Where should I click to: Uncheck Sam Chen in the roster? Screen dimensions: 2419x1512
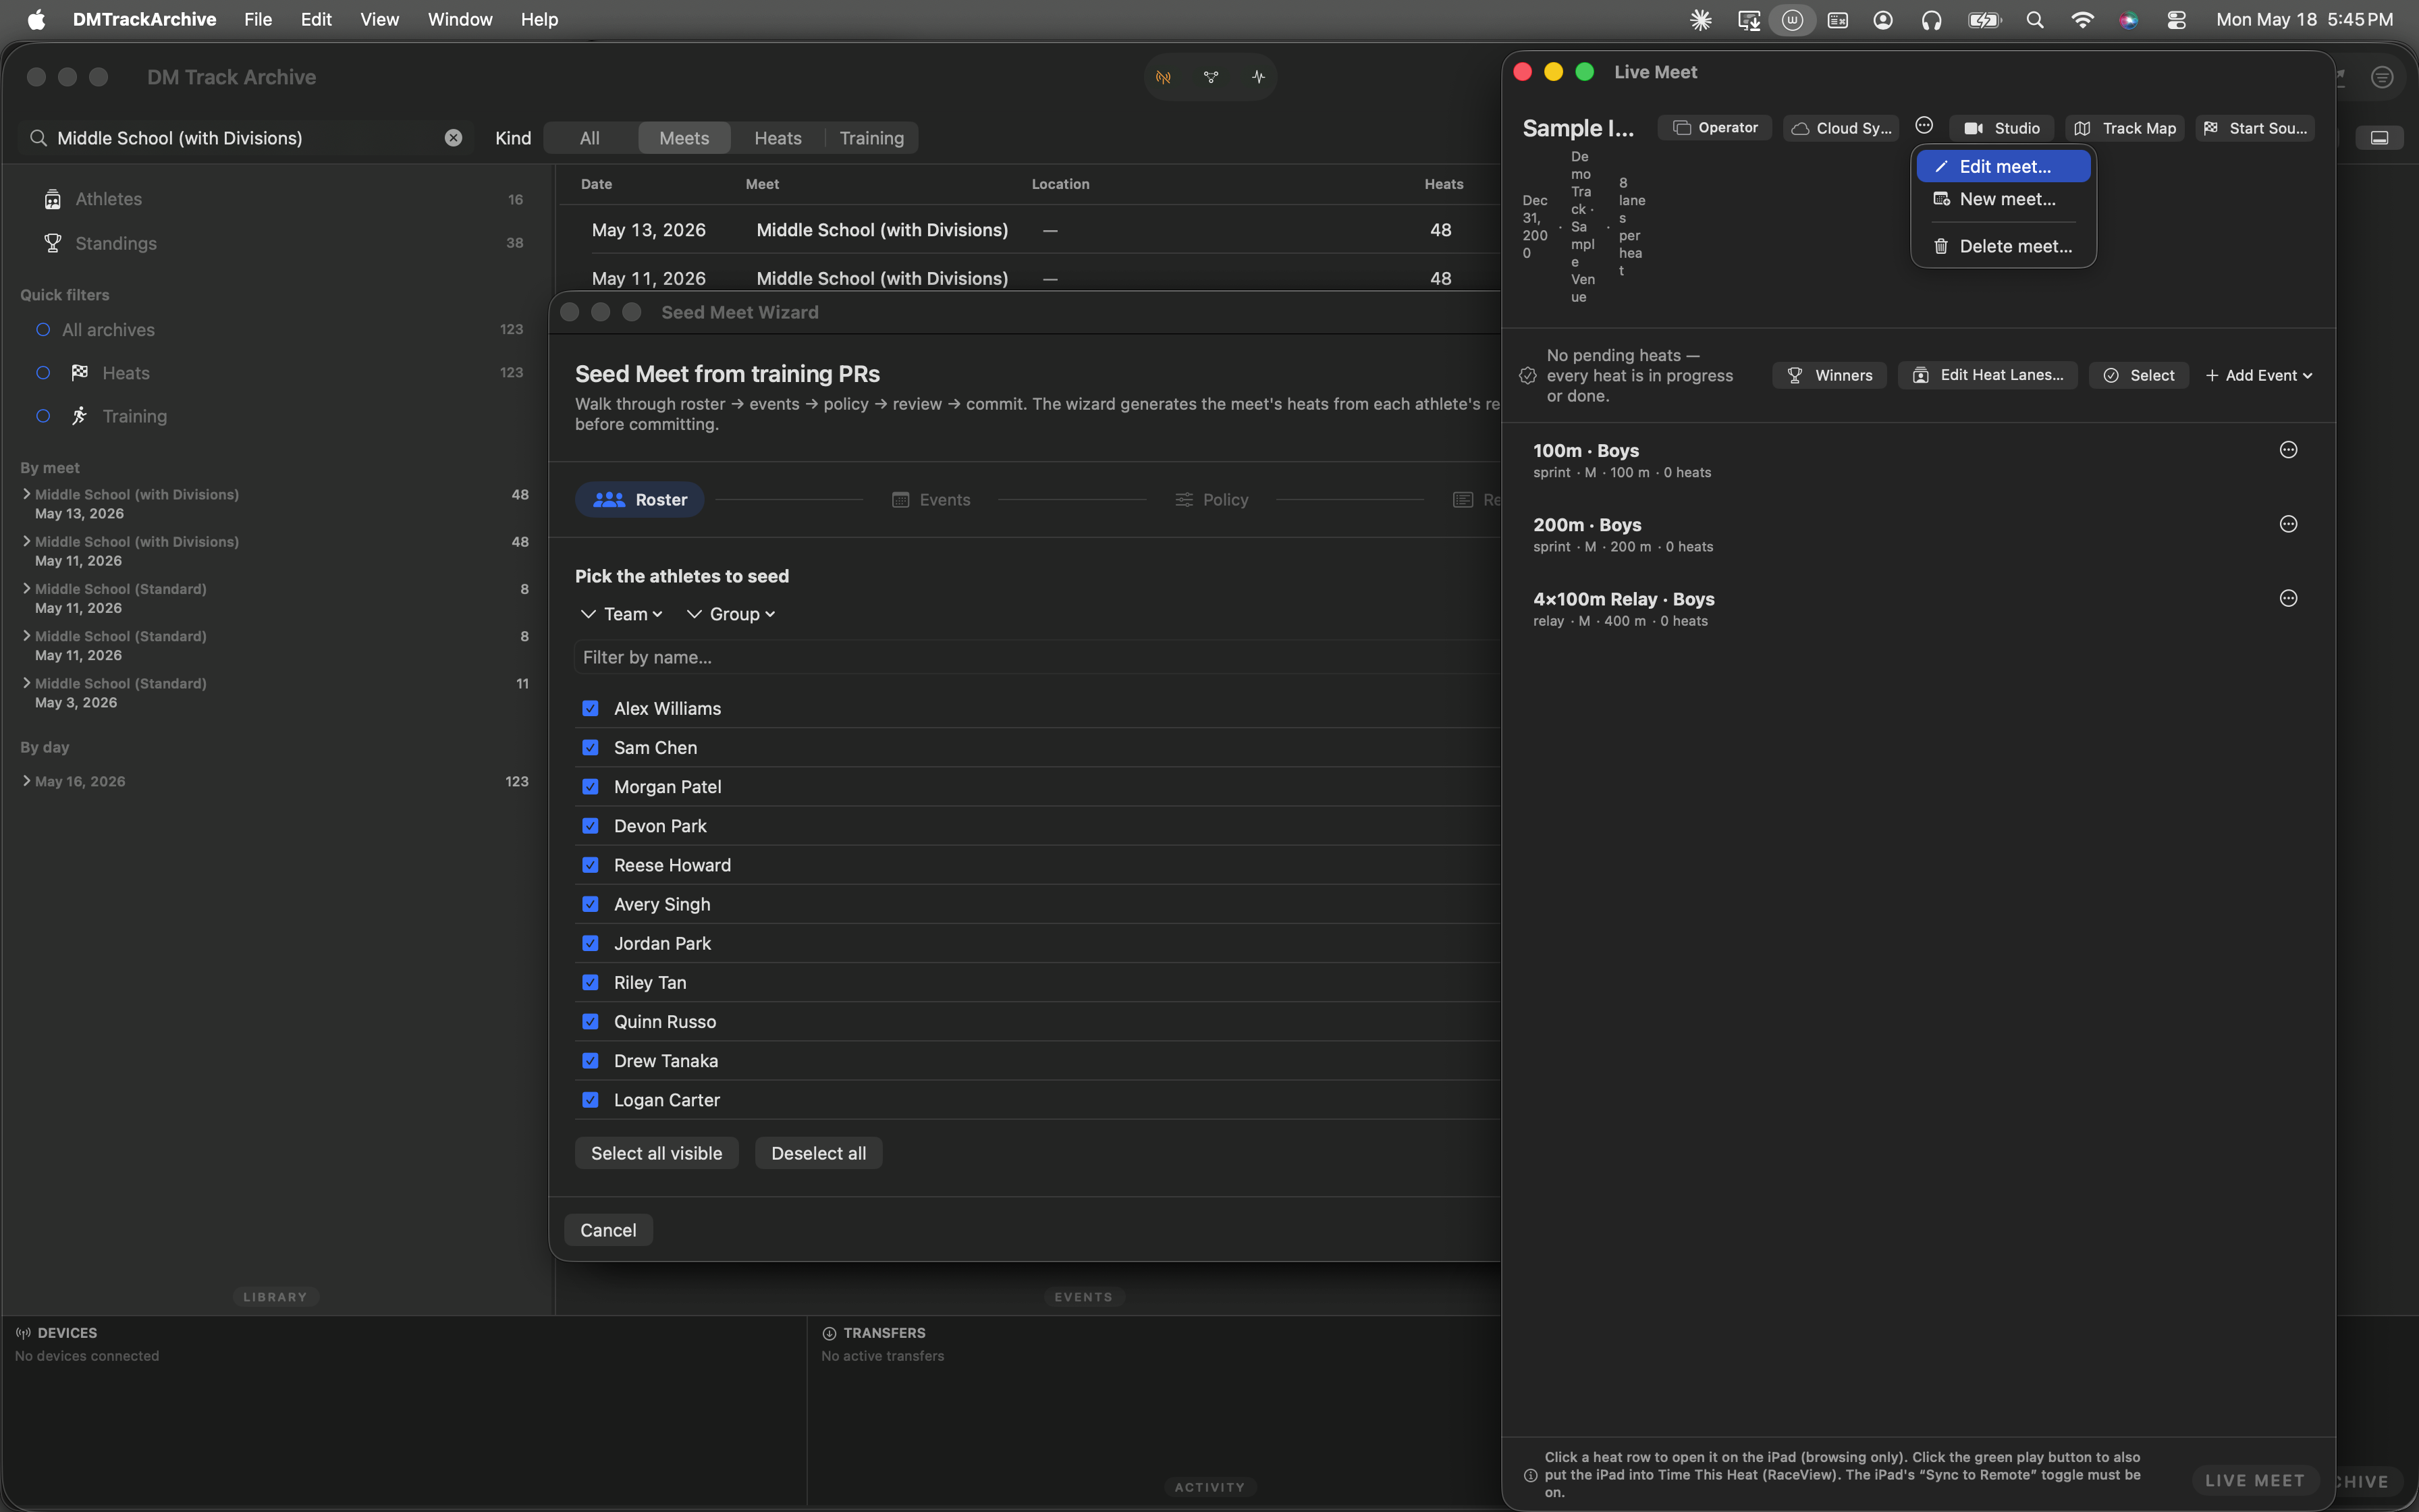pos(590,747)
